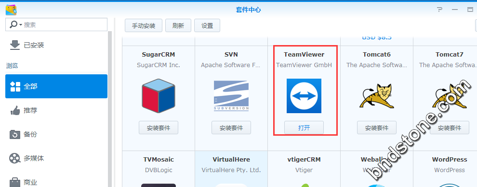
Task: Click the 商业 briefcase icon
Action: pos(15,183)
